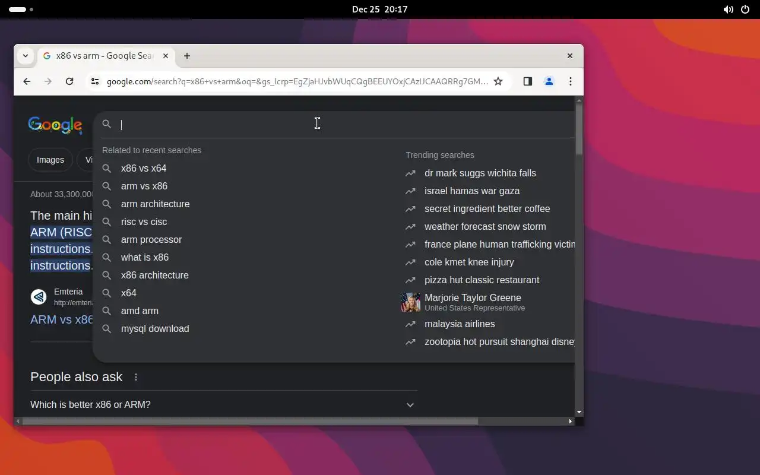
Task: Go back using the browser back arrow
Action: tap(27, 81)
